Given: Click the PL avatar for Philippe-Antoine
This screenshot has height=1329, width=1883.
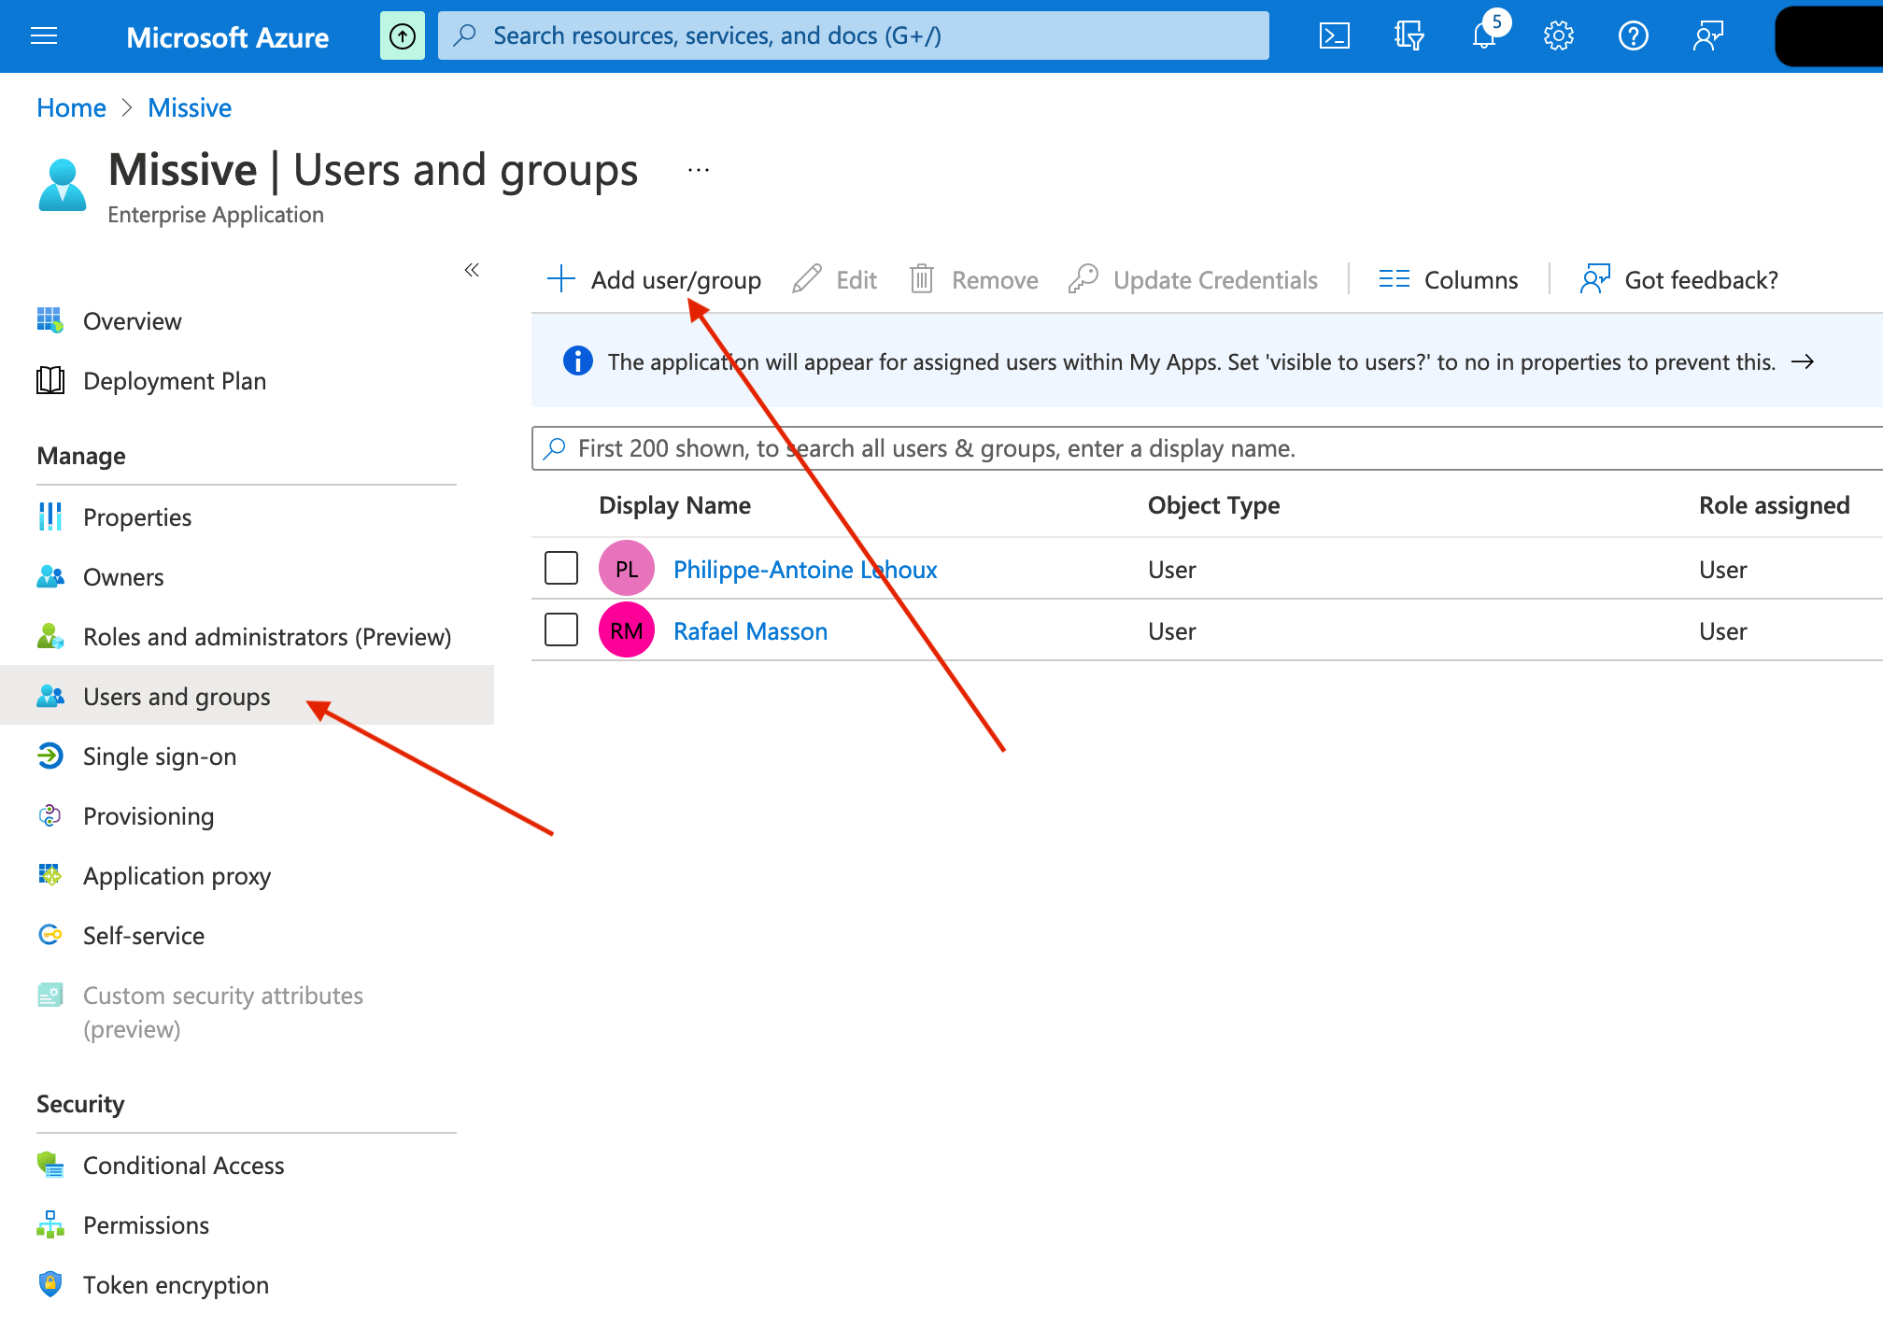Looking at the screenshot, I should click(626, 568).
